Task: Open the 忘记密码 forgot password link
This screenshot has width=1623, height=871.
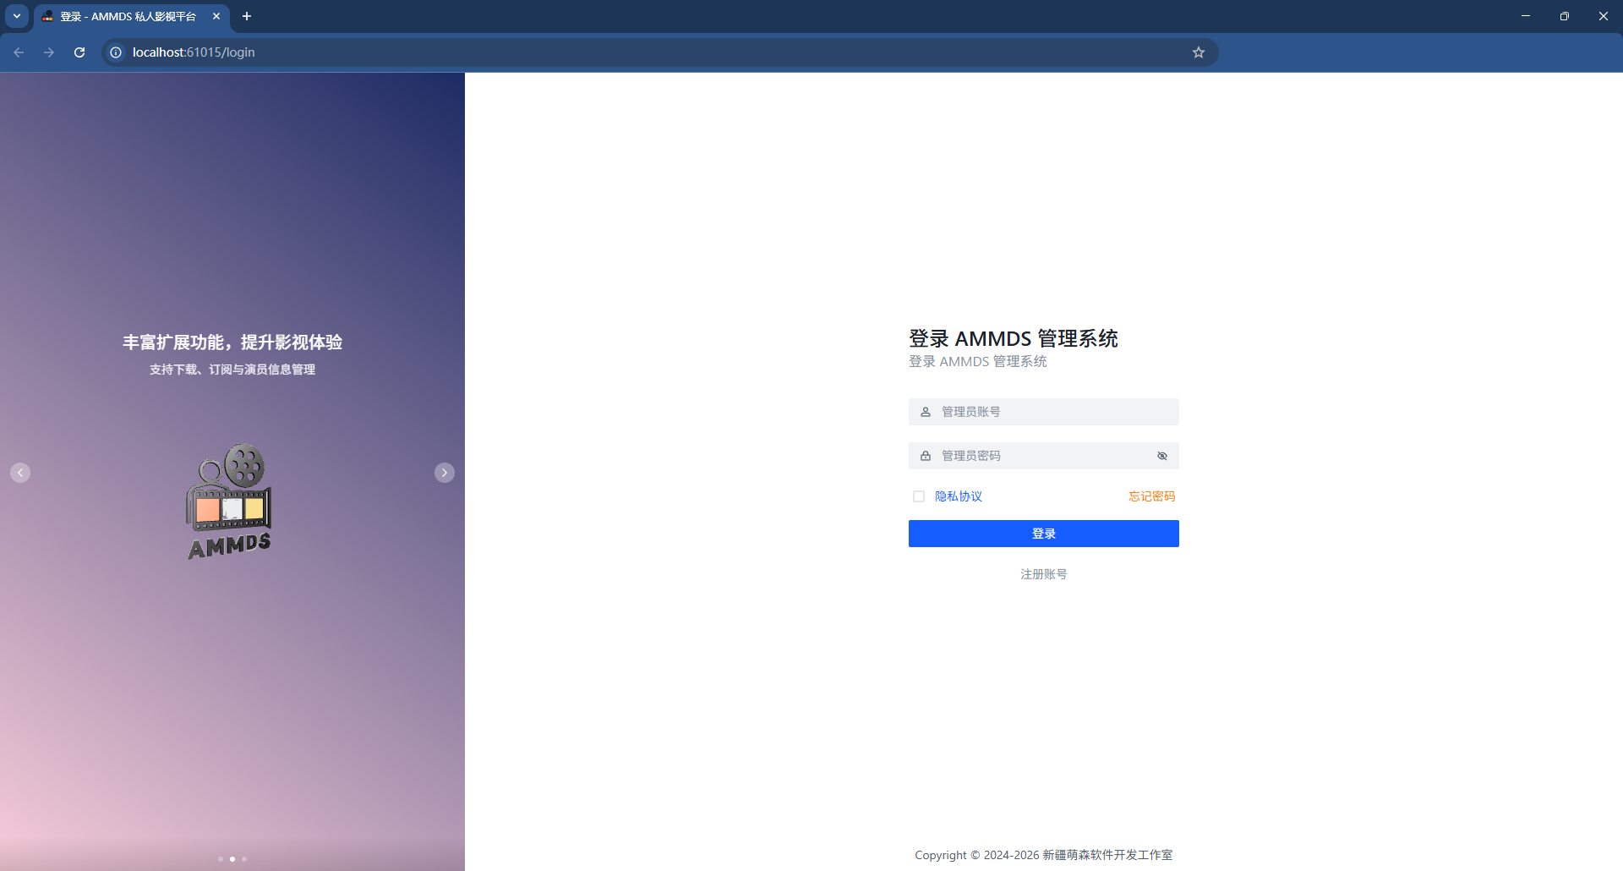Action: [1150, 496]
